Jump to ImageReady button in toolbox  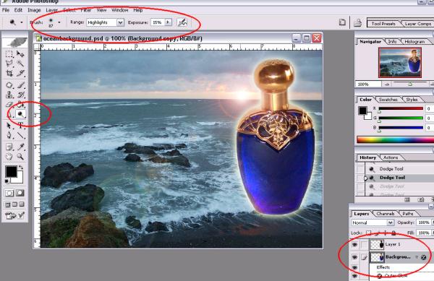(x=15, y=215)
